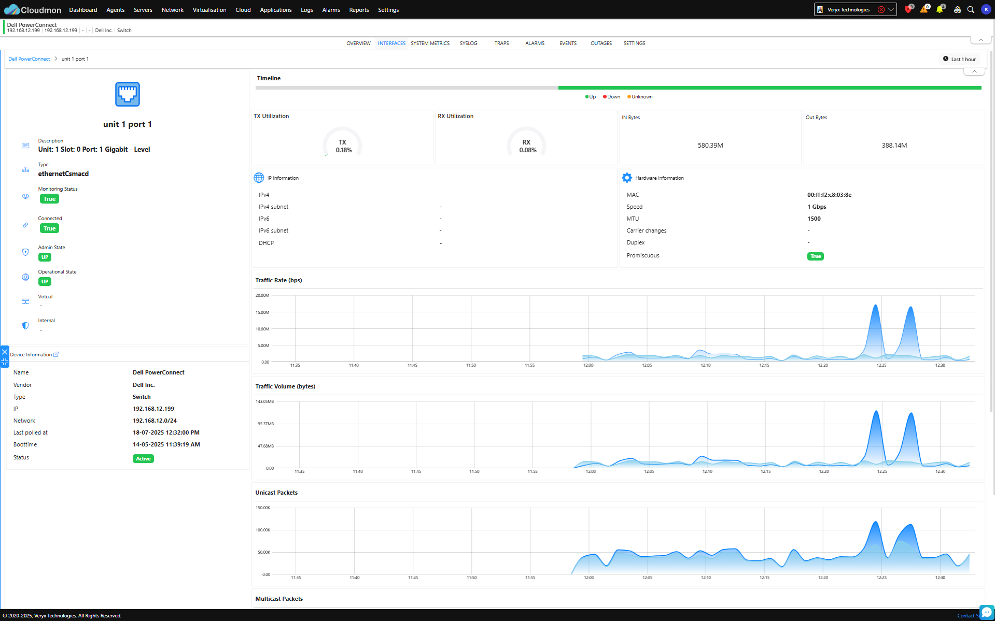Image resolution: width=995 pixels, height=621 pixels.
Task: Switch to the OUTAGES tab
Action: [x=601, y=44]
